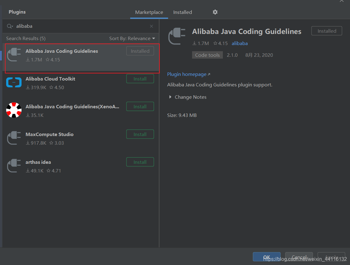
Task: Open the Plugin homepage link
Action: click(189, 74)
